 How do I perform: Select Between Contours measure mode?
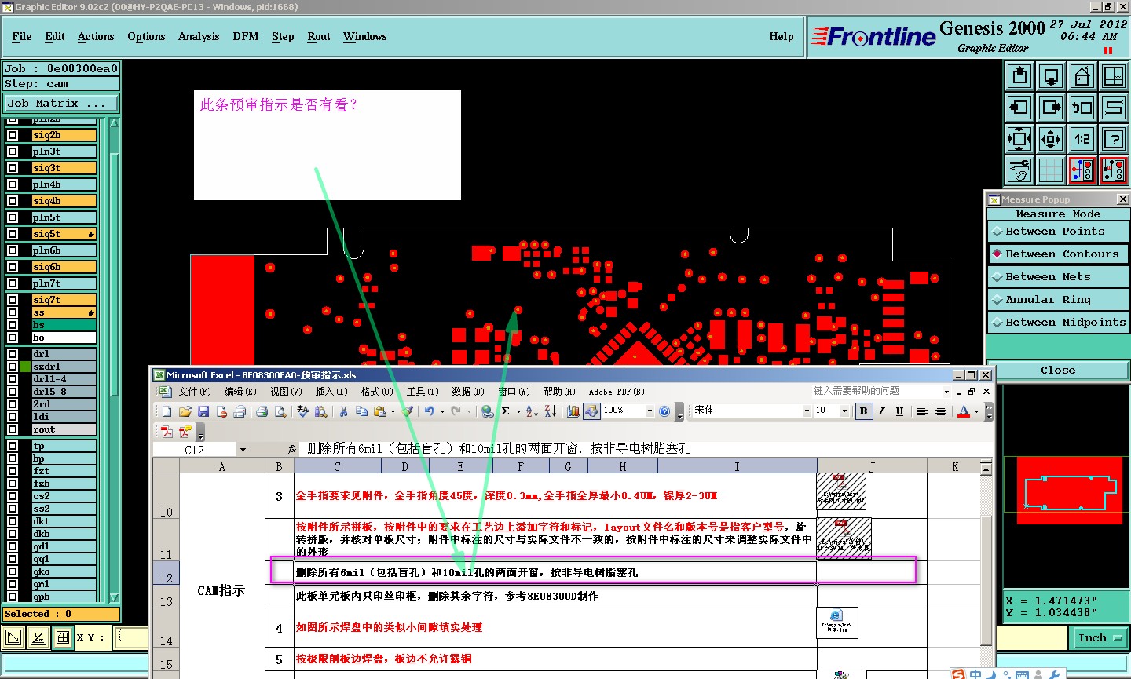click(1058, 254)
